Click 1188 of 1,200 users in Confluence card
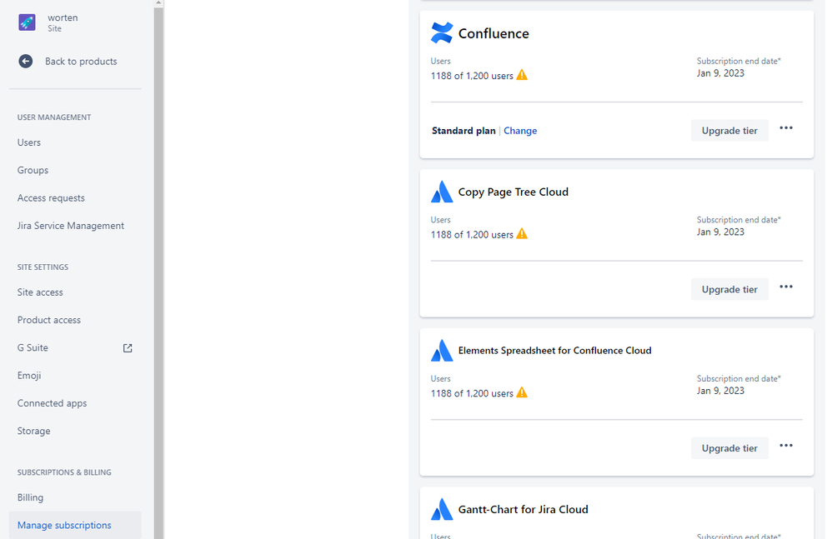The height and width of the screenshot is (539, 832). coord(472,76)
